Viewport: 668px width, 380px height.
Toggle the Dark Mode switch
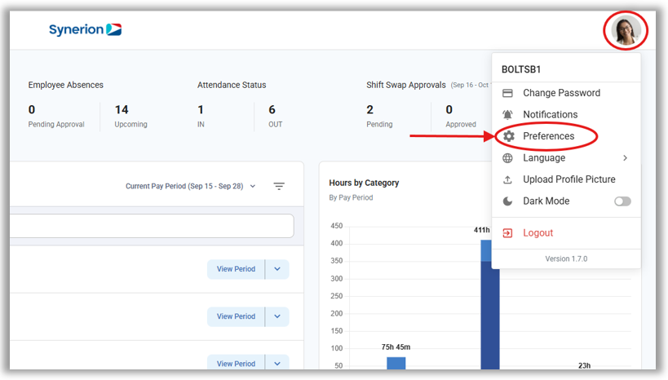(622, 201)
